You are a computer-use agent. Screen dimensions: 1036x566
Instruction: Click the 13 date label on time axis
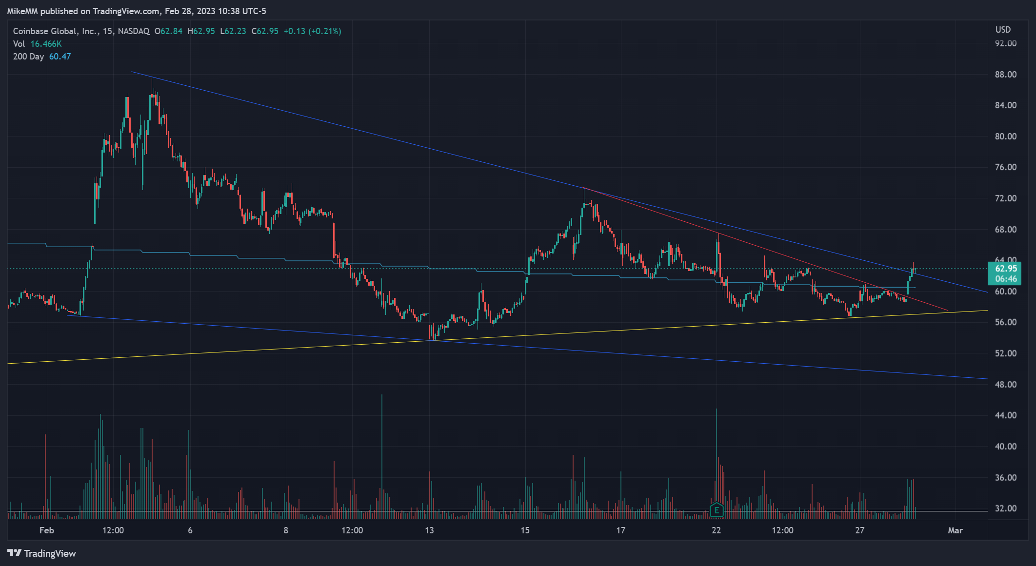[429, 530]
